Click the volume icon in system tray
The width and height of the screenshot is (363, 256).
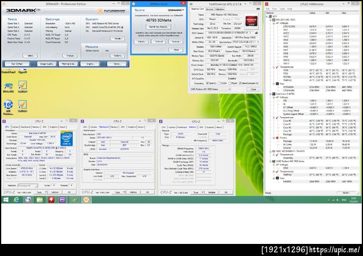tap(337, 200)
